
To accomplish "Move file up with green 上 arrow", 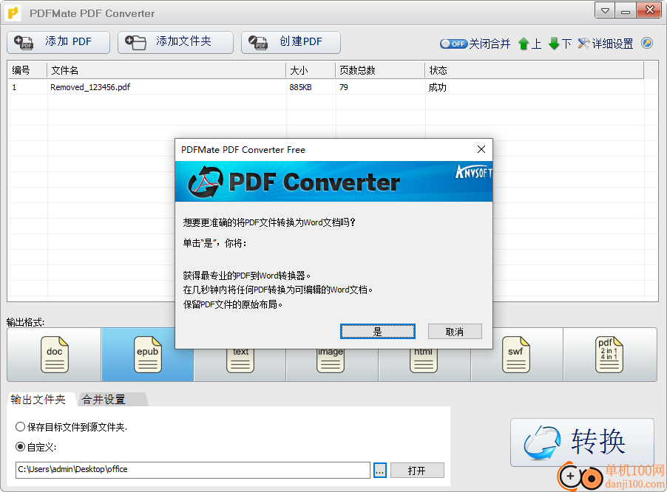I will click(530, 44).
